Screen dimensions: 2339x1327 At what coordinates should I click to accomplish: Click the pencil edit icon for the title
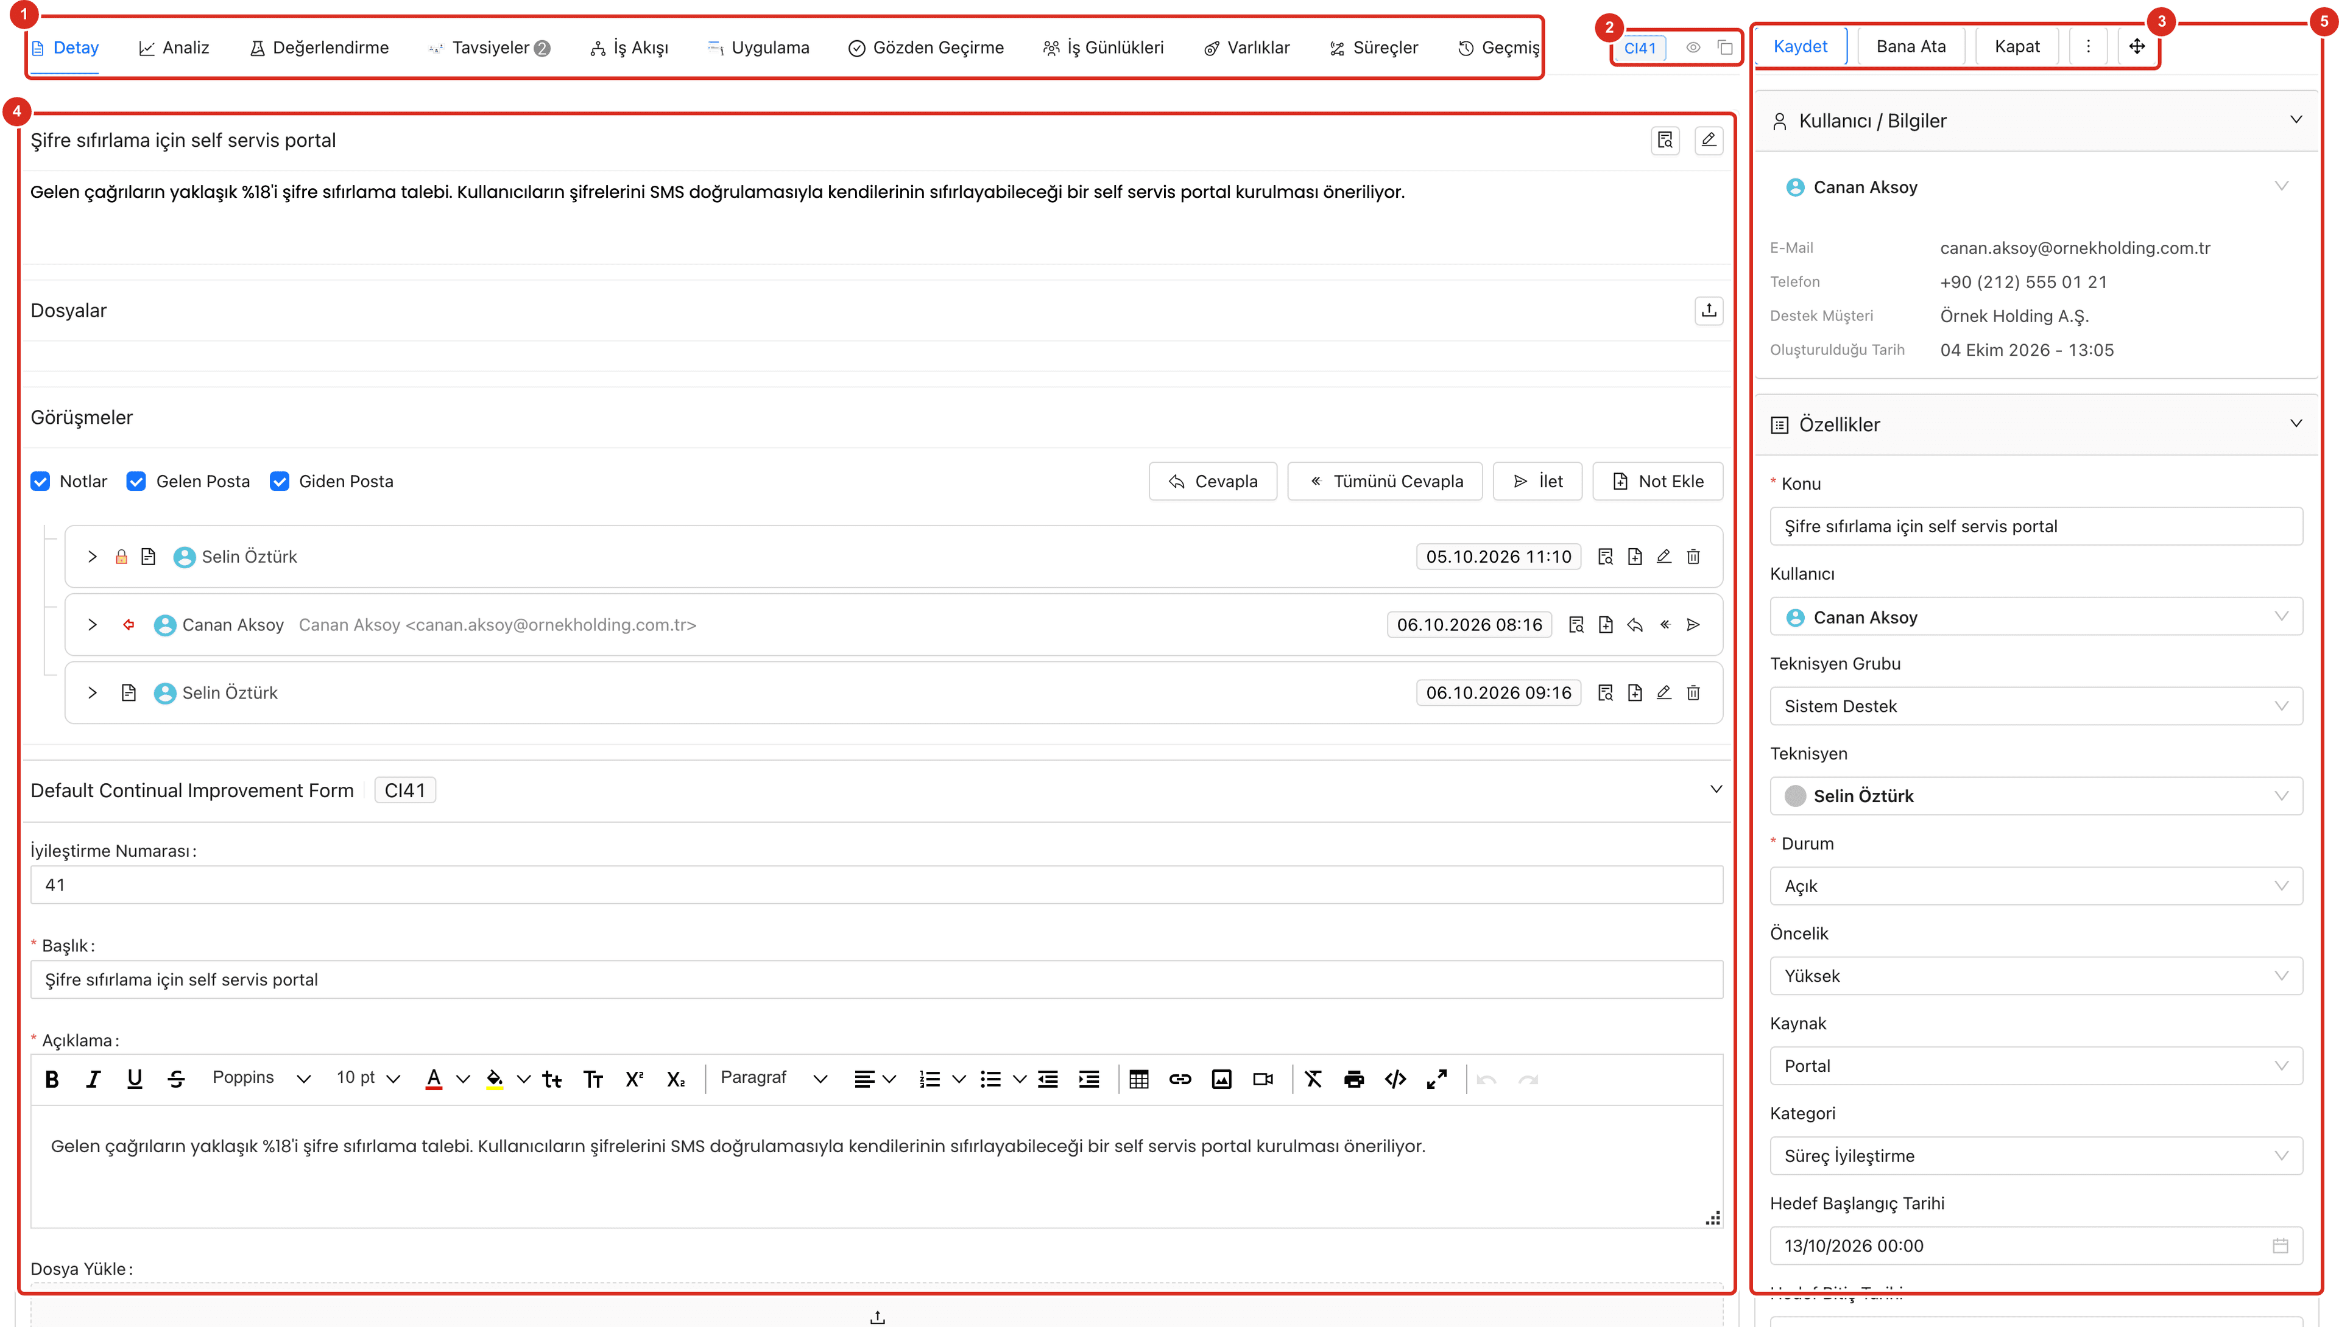tap(1708, 140)
